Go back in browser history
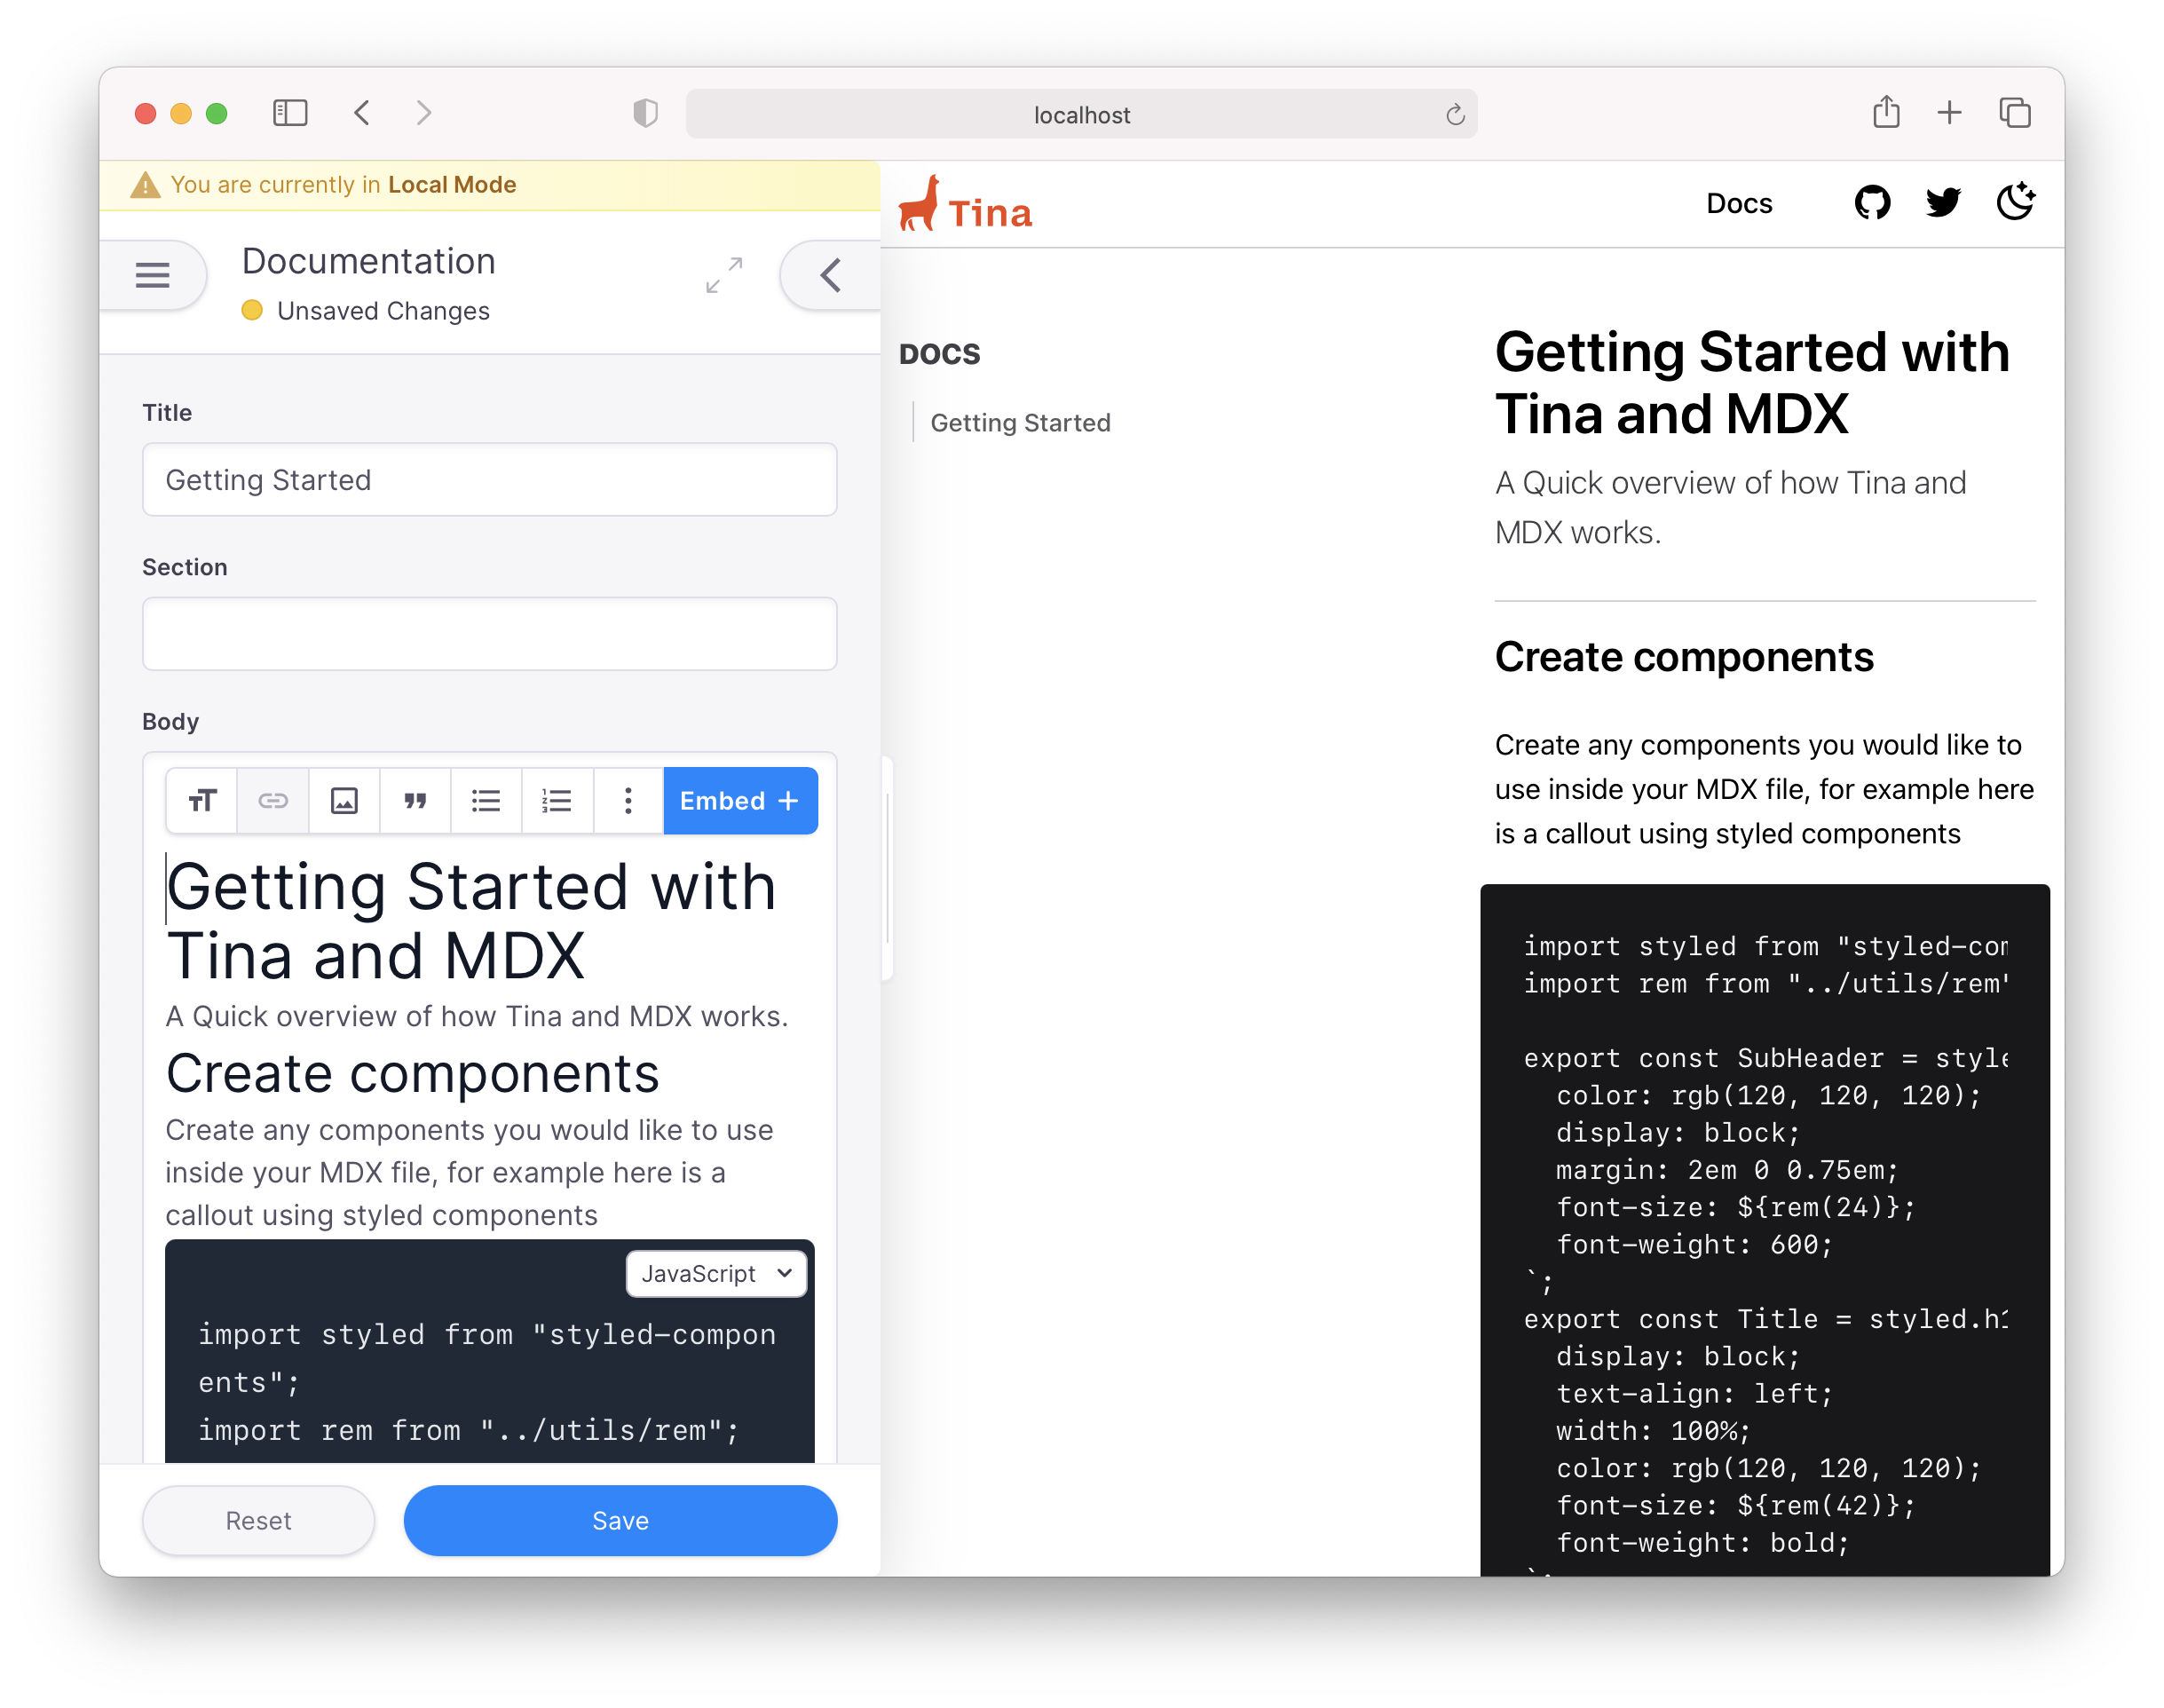The height and width of the screenshot is (1708, 2164). pyautogui.click(x=362, y=113)
